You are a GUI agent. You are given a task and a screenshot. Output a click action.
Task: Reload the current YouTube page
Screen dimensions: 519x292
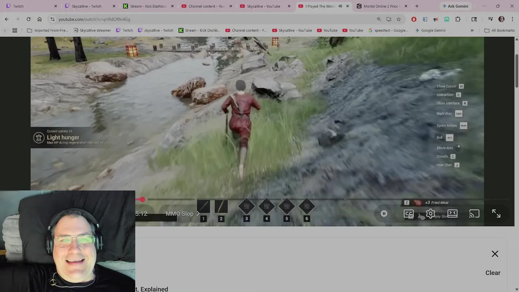(28, 19)
